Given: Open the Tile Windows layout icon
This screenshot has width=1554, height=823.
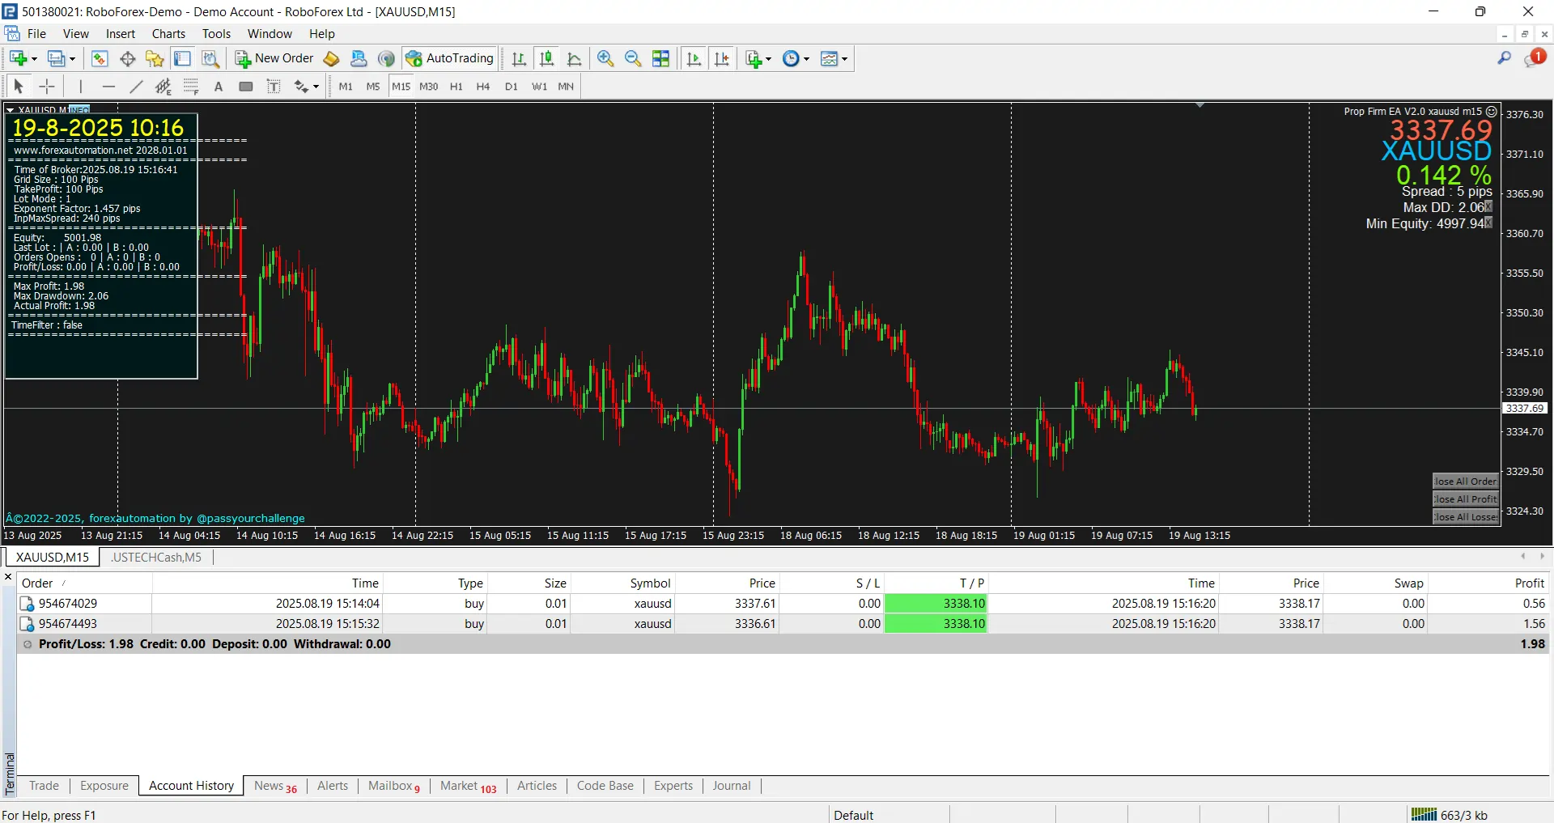Looking at the screenshot, I should click(661, 58).
